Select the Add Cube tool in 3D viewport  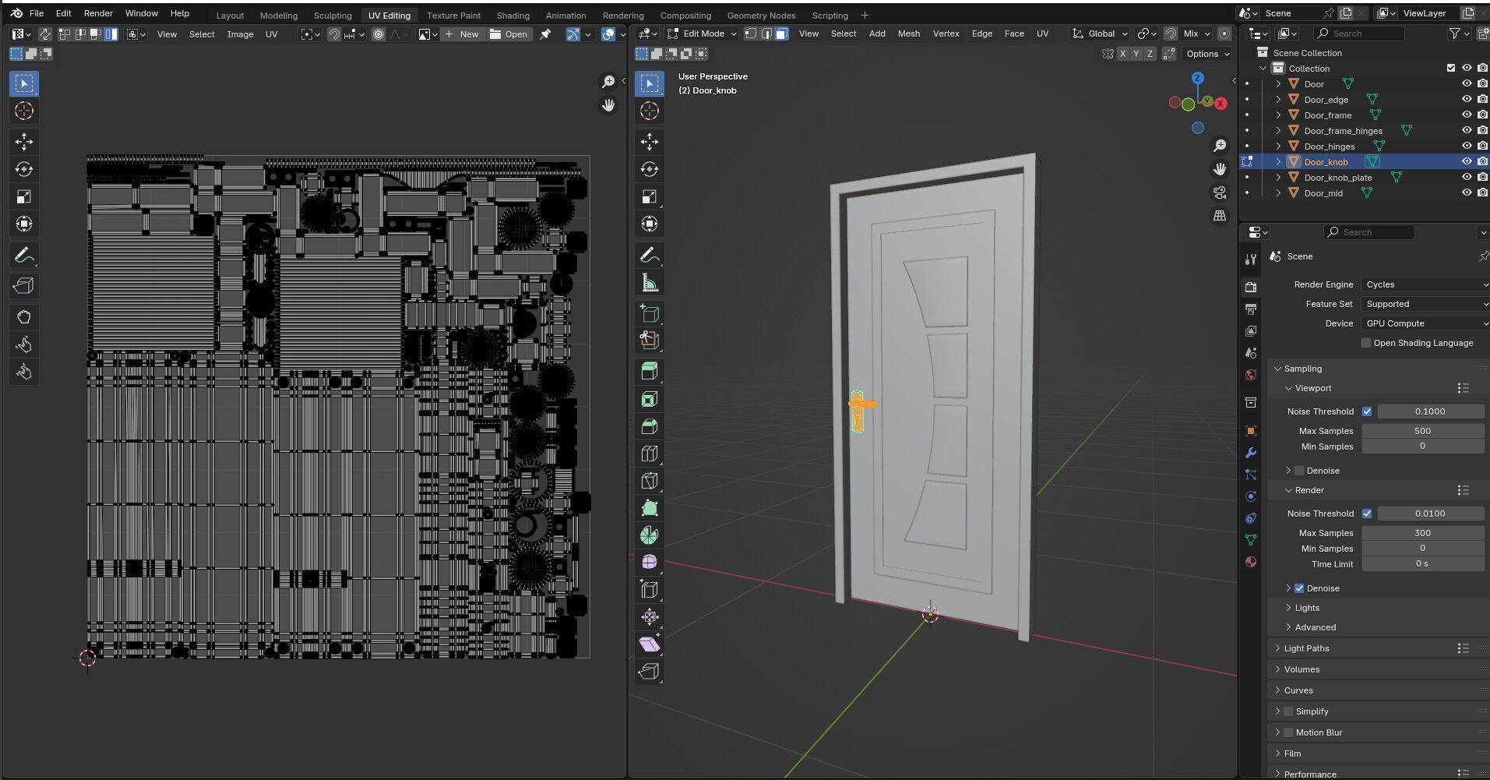tap(650, 313)
